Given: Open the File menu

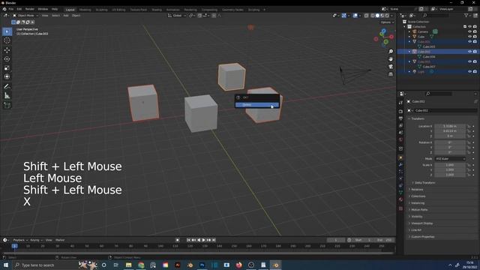Looking at the screenshot, I should [x=11, y=9].
